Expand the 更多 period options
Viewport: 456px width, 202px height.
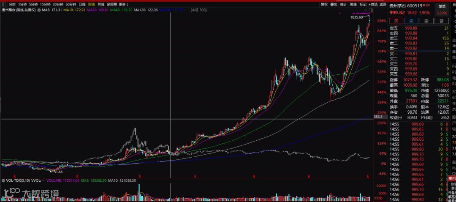(x=123, y=4)
